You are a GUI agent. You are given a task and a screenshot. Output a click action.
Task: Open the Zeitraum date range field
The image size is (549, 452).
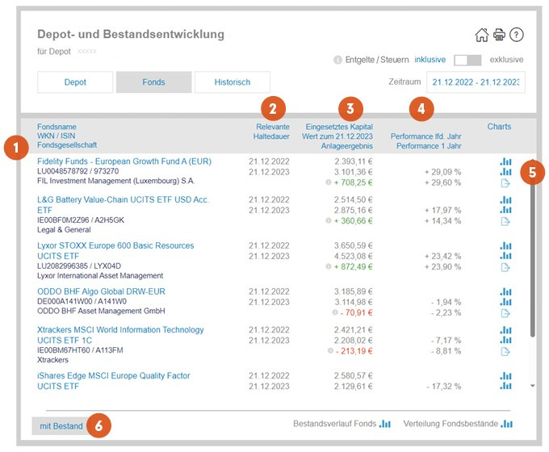coord(476,82)
